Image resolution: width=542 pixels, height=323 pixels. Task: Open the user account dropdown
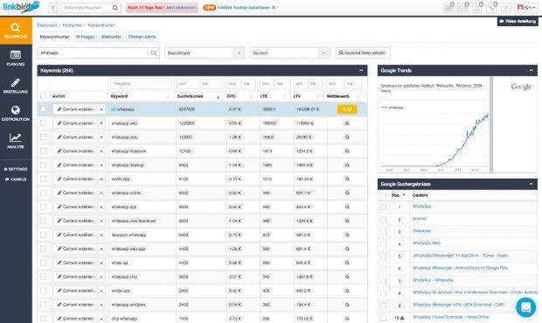coord(526,8)
